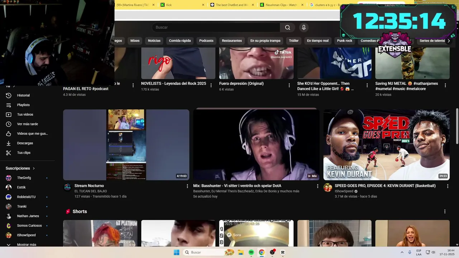This screenshot has width=459, height=258.
Task: Select the Comida rápida chip
Action: tap(180, 41)
